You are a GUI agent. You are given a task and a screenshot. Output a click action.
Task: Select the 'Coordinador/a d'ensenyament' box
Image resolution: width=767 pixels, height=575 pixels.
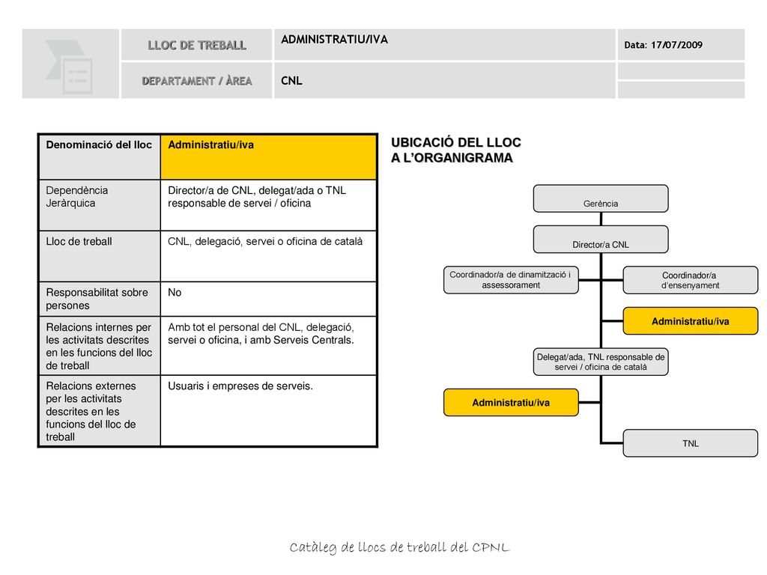pyautogui.click(x=690, y=280)
